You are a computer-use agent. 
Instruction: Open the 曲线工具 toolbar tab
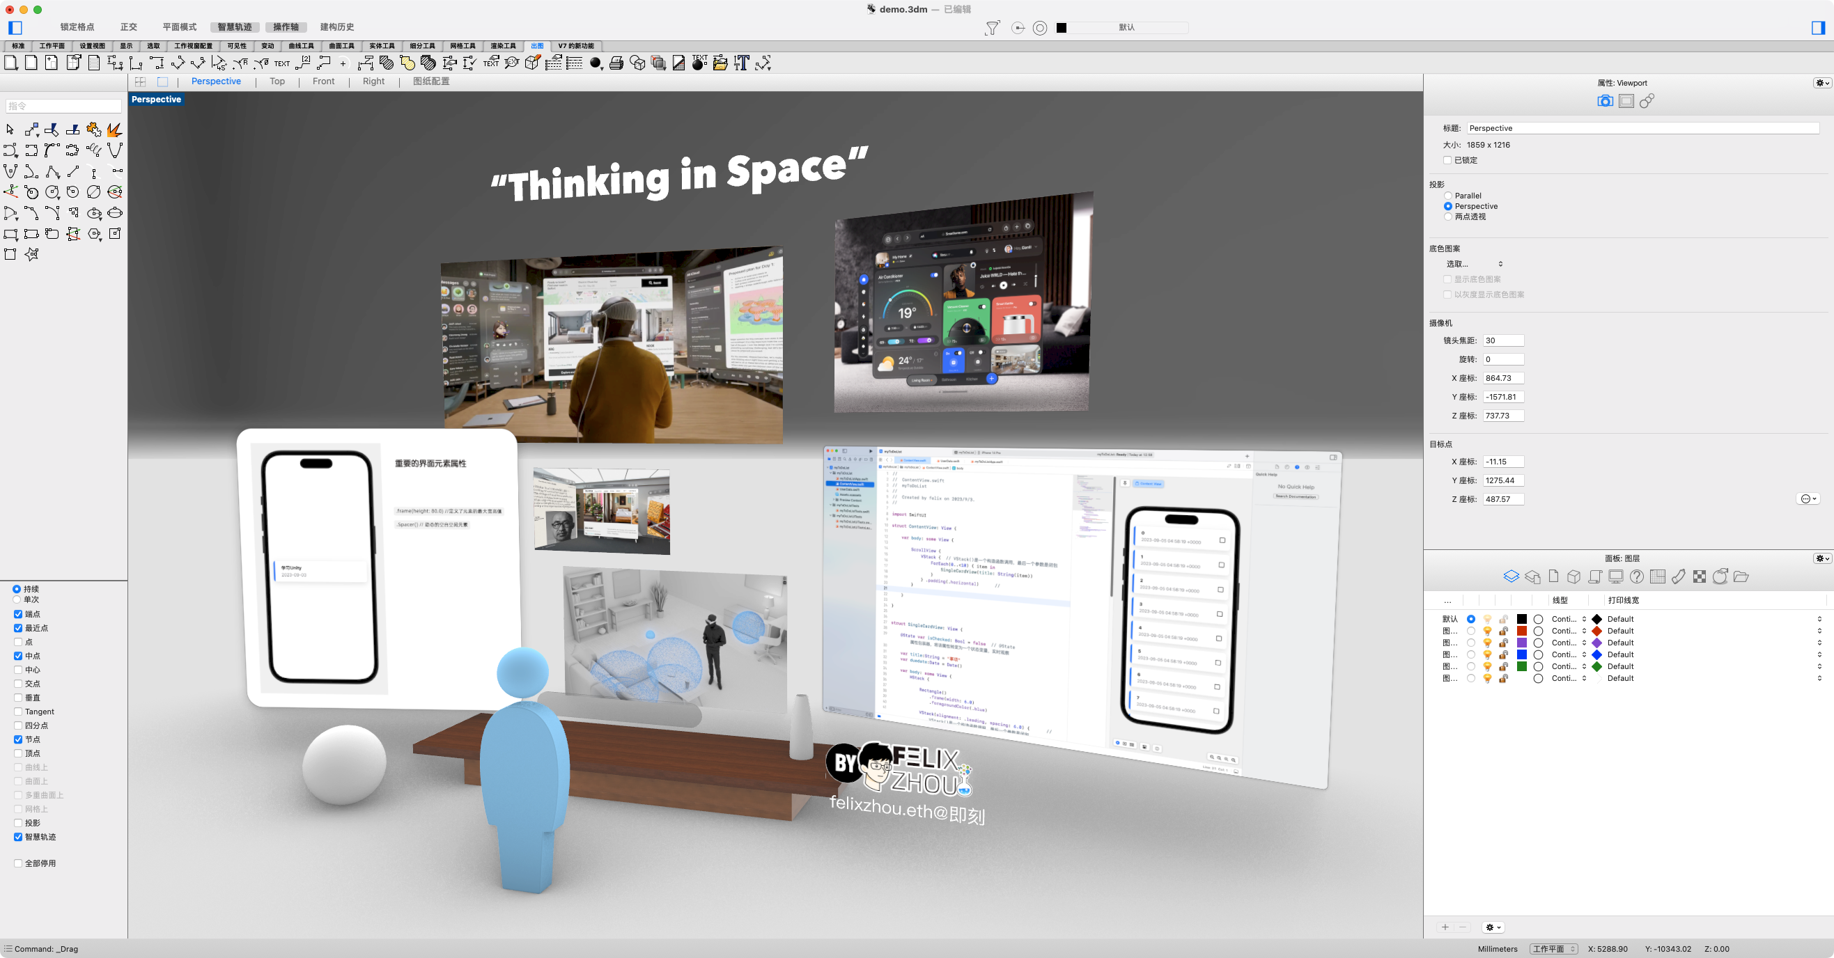[x=301, y=45]
